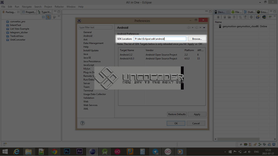Screen dimensions: 278x156
Task: Open the Preferences page view menu triangle
Action: pos(204,28)
